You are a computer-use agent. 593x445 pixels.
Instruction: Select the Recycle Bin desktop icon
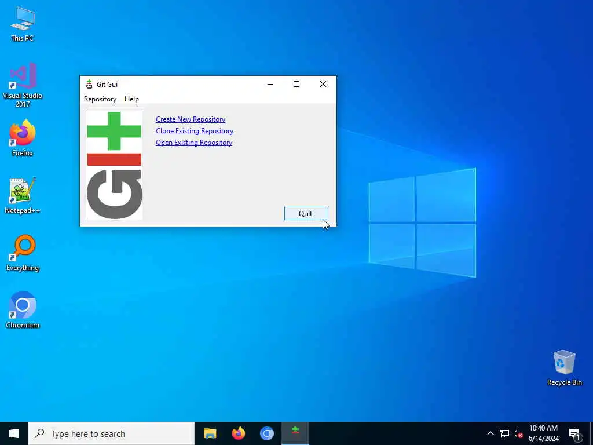point(564,368)
